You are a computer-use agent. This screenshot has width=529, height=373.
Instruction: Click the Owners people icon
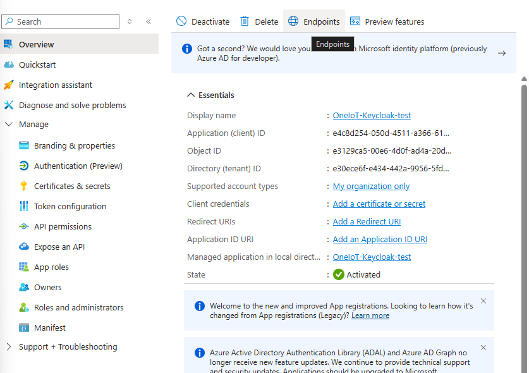pyautogui.click(x=24, y=287)
